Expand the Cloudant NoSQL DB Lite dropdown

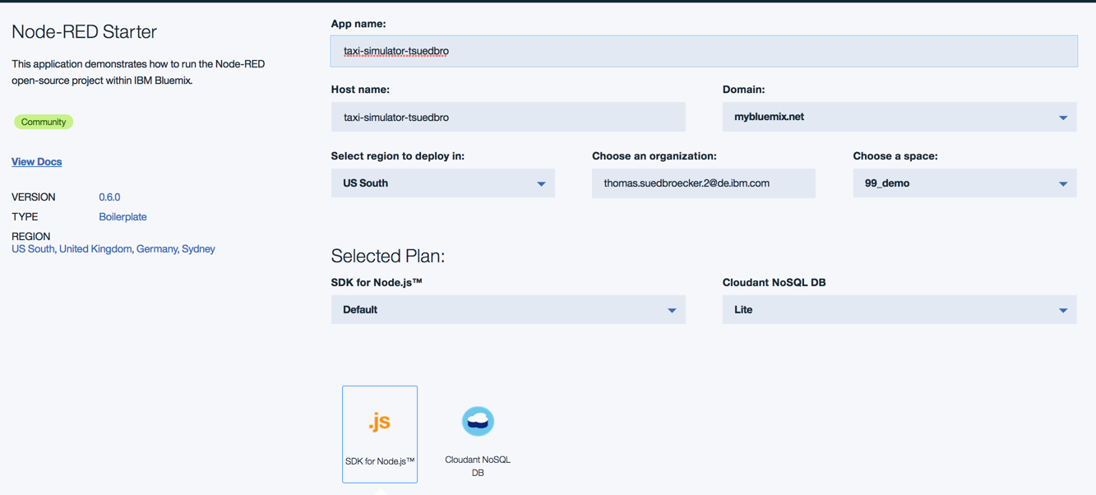pyautogui.click(x=899, y=310)
